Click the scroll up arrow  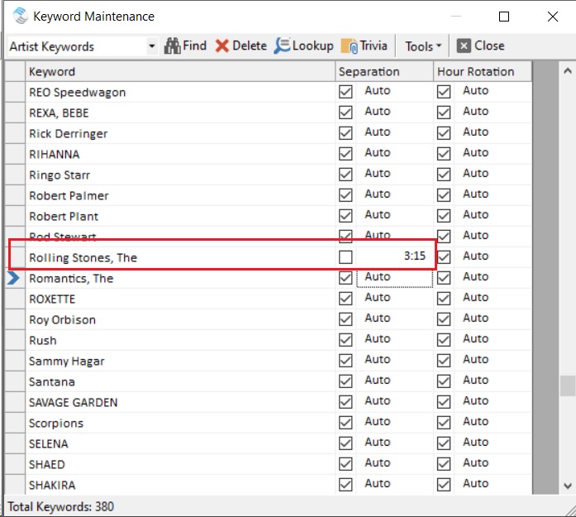coord(568,70)
